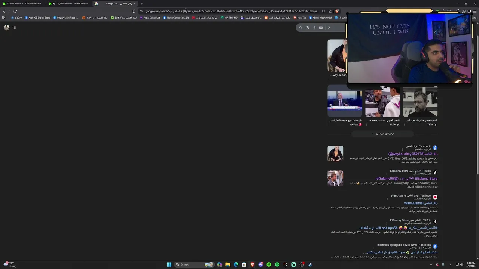Viewport: 479px width, 269px height.
Task: Click the El3alamy Store result thumbnail
Action: [x=335, y=178]
